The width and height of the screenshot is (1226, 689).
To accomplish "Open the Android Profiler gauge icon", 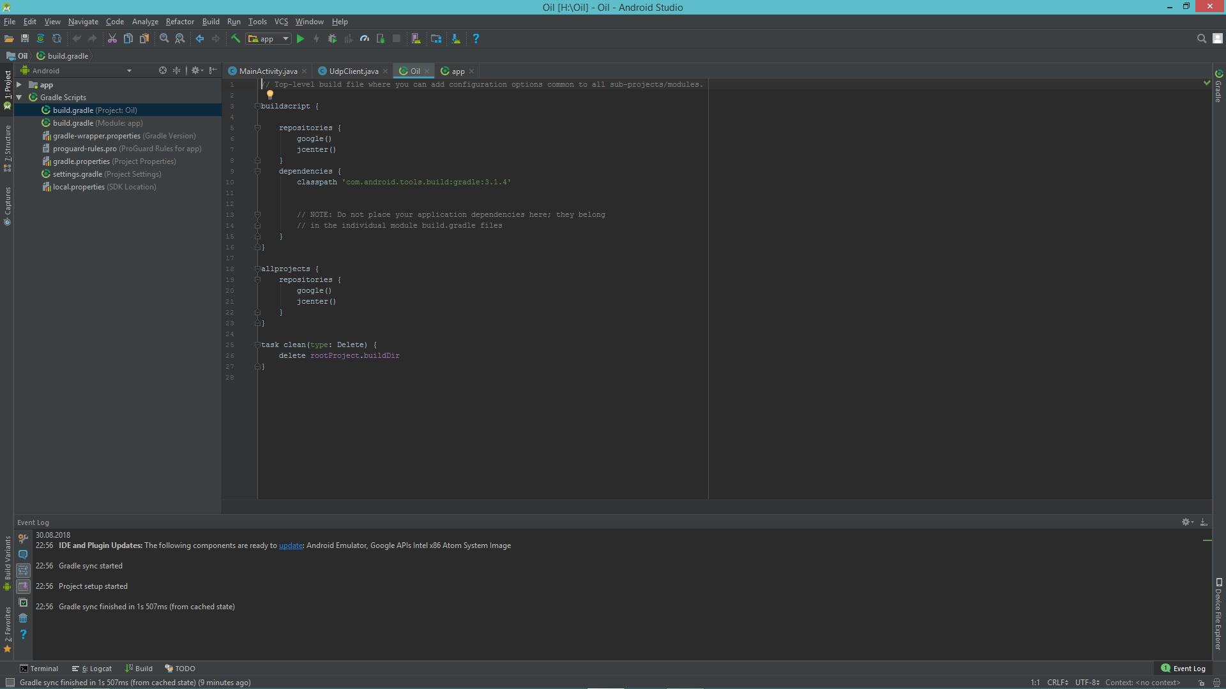I will pyautogui.click(x=364, y=39).
